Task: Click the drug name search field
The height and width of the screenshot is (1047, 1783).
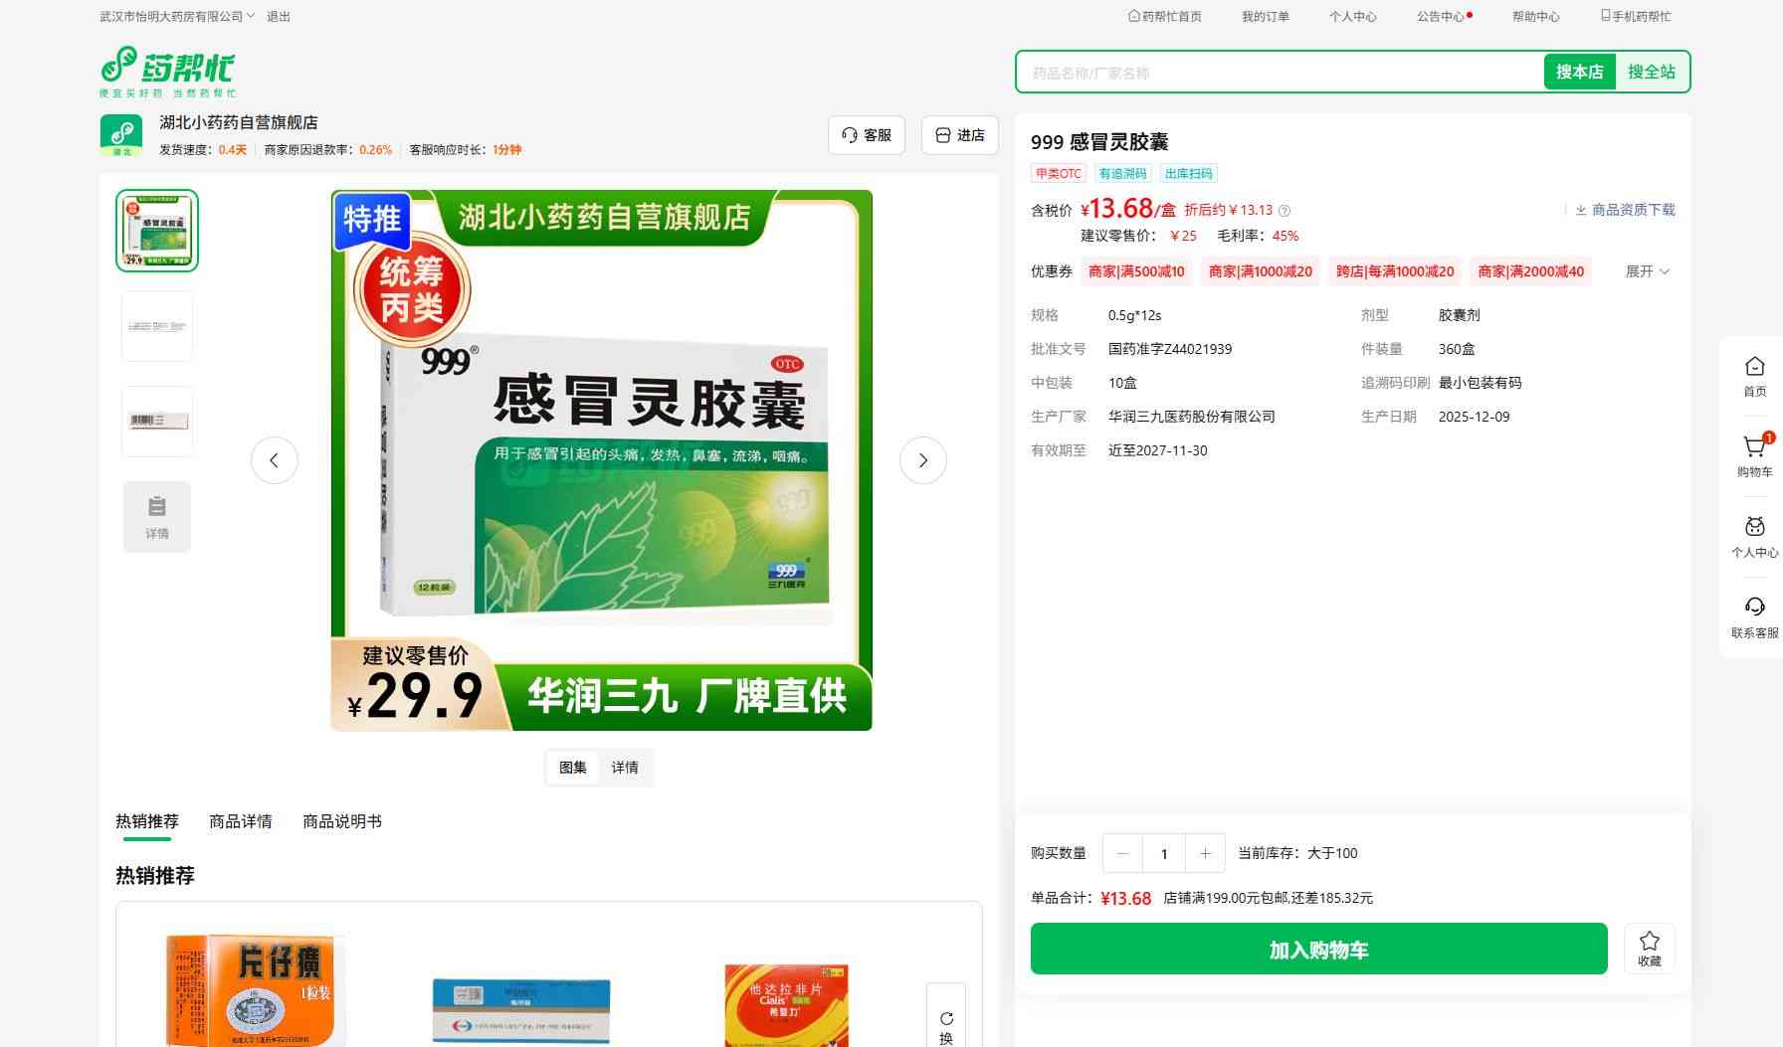Action: (x=1279, y=73)
